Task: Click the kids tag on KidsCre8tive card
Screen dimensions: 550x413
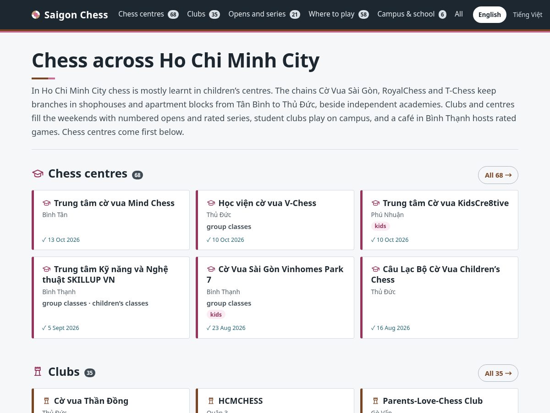Action: pyautogui.click(x=380, y=226)
